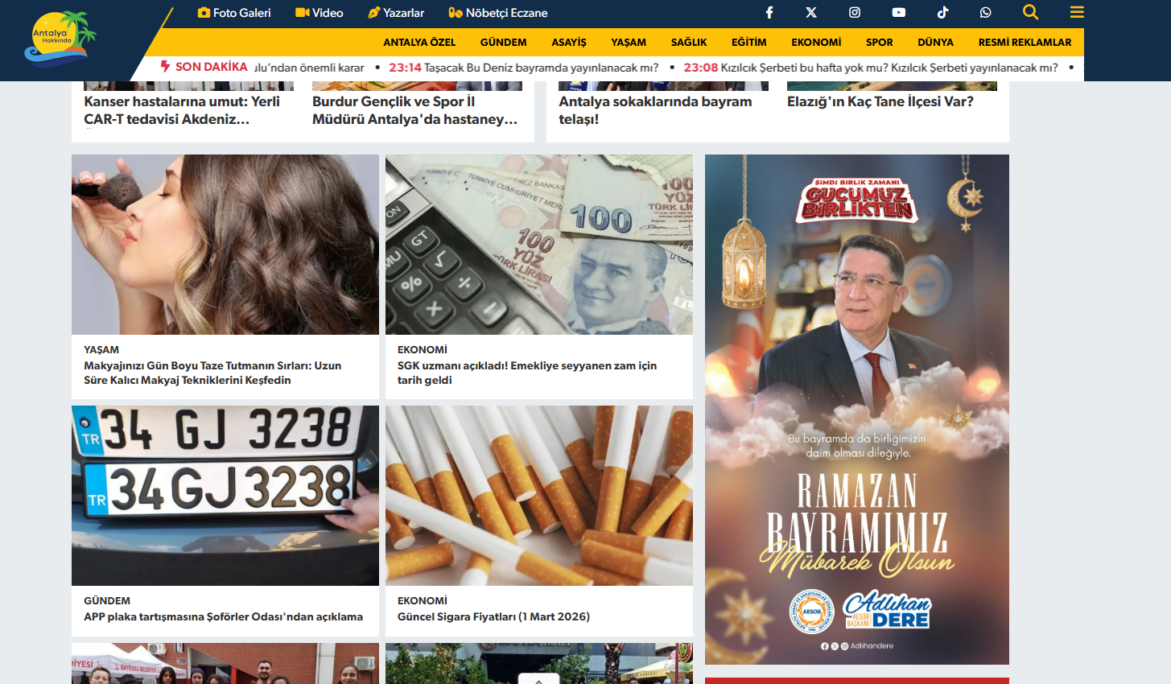Click the search magnifier icon
1171x684 pixels.
coord(1030,12)
